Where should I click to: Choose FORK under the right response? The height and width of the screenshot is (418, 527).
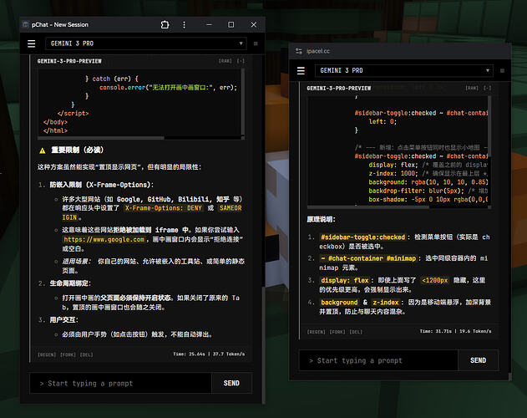(337, 332)
